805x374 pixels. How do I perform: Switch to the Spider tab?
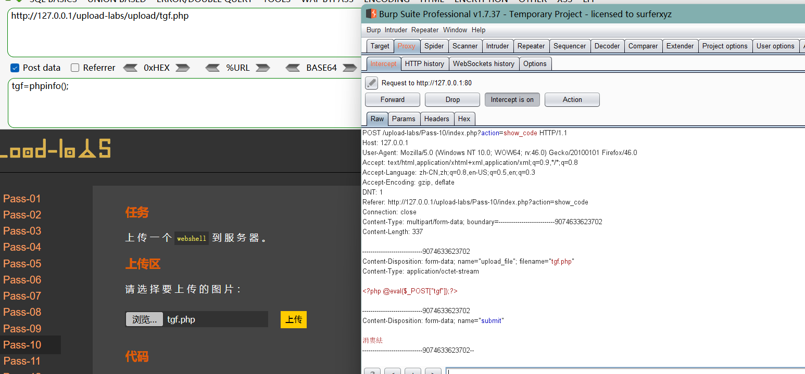point(434,46)
